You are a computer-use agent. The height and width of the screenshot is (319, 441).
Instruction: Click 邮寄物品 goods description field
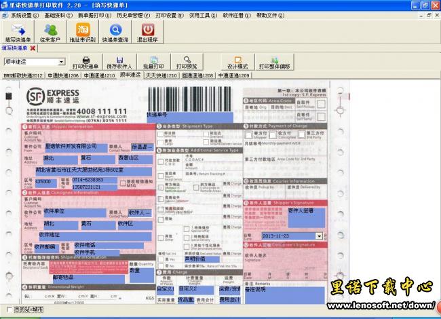[x=88, y=279]
